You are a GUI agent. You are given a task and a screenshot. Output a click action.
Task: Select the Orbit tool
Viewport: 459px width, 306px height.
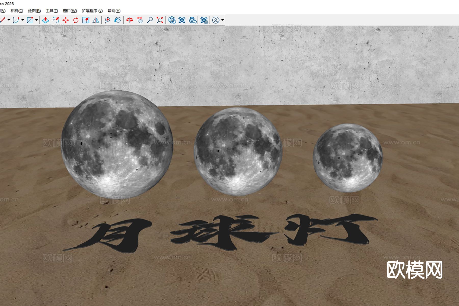click(130, 19)
